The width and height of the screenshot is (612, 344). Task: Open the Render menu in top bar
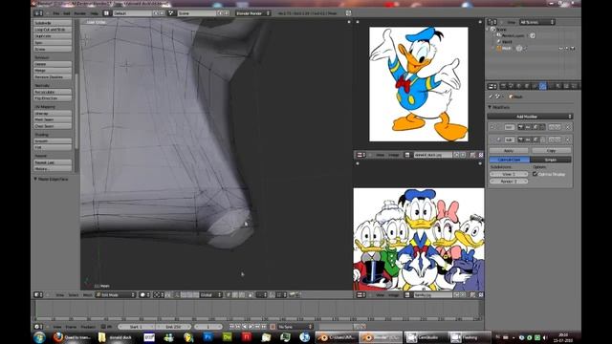(79, 13)
